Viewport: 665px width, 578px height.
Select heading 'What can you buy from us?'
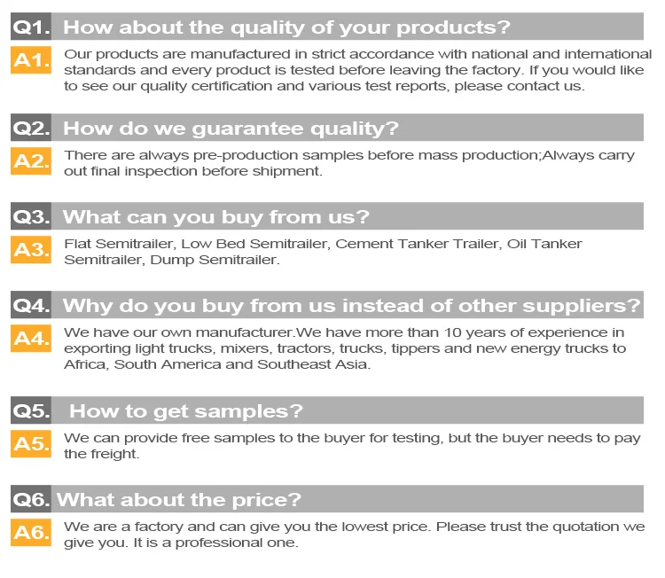[x=216, y=216]
